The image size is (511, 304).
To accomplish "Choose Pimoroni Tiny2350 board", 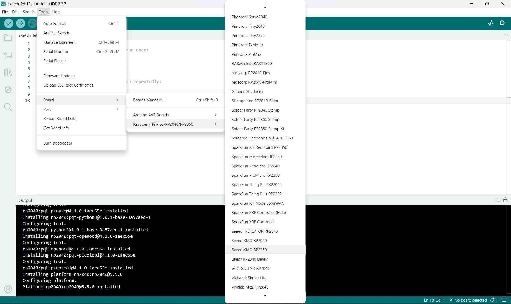I will click(265, 35).
